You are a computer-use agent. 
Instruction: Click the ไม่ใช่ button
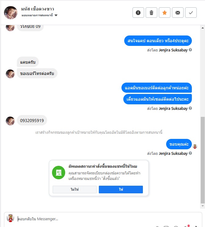[x=75, y=189]
